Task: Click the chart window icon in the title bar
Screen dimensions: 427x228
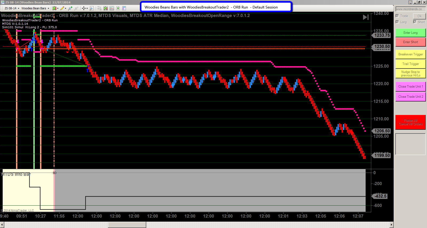Action: pyautogui.click(x=3, y=2)
